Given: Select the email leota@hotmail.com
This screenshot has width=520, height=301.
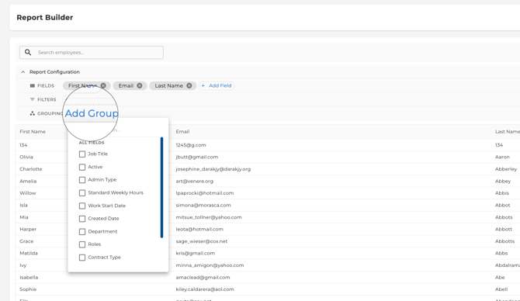Looking at the screenshot, I should tap(199, 230).
